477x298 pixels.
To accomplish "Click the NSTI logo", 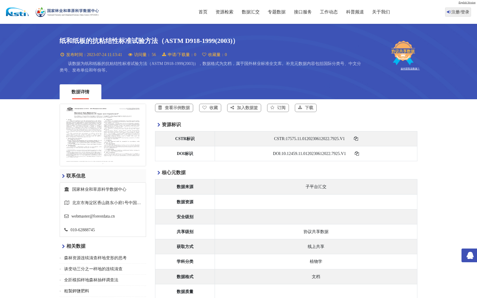I will [17, 12].
